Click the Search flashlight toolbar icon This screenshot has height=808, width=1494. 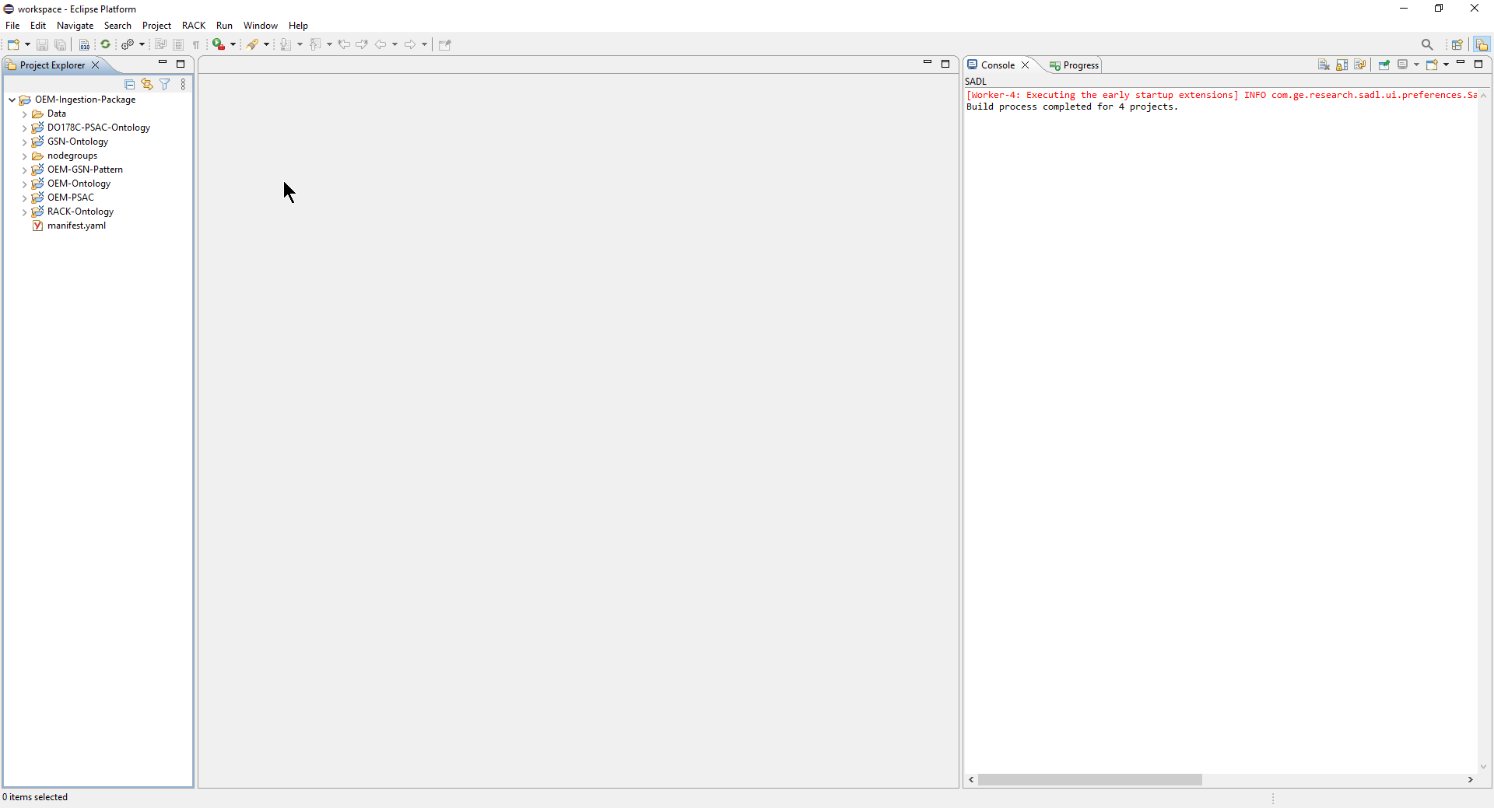click(x=252, y=44)
